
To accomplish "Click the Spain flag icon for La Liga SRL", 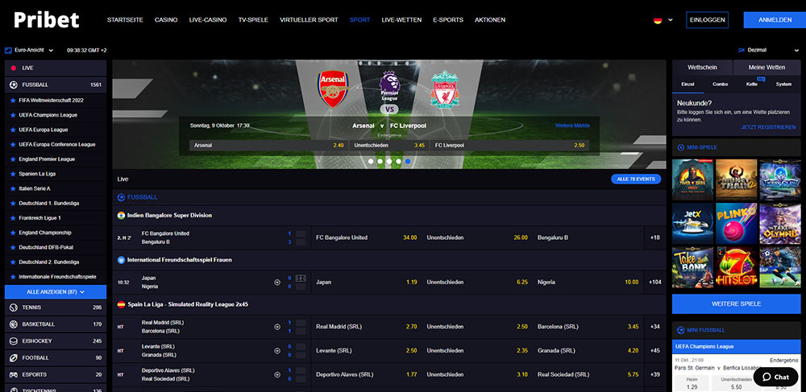I will 121,304.
